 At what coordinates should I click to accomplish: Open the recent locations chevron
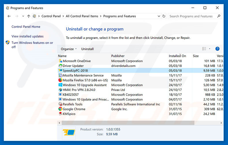point(23,16)
